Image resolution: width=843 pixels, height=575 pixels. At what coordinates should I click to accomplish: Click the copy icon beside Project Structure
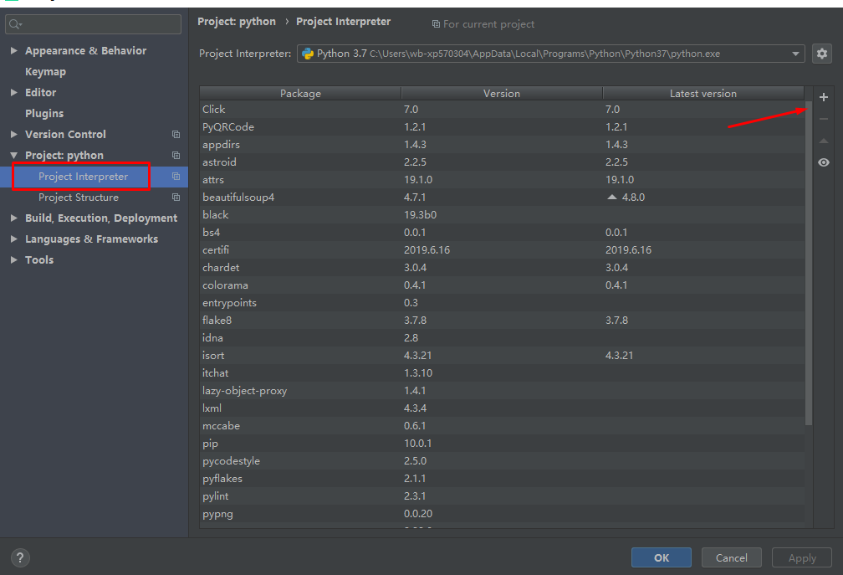176,198
